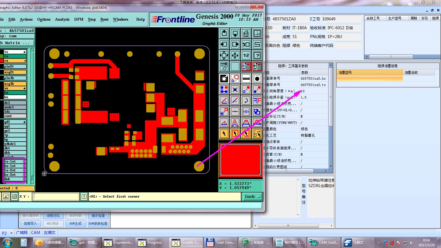Click the pan up view icon
441x248 pixels.
(224, 33)
